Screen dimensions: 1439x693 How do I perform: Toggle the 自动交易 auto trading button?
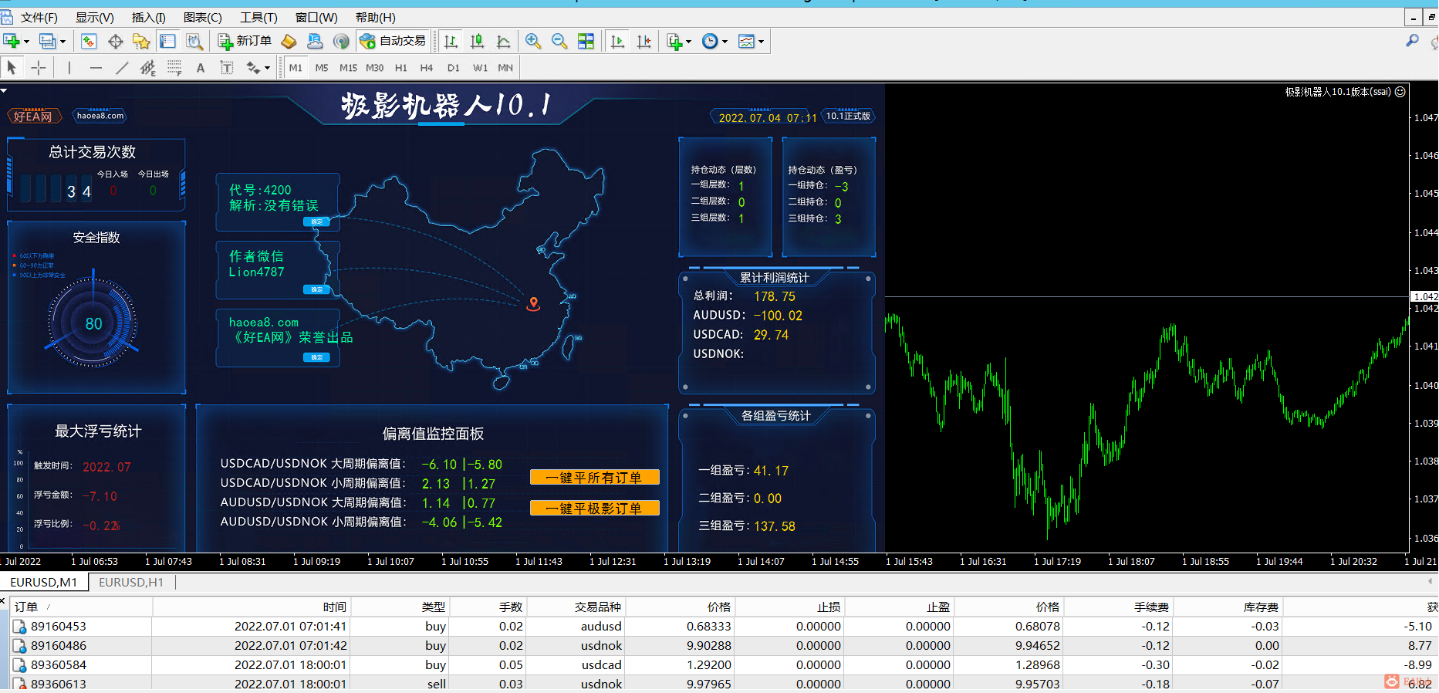(393, 42)
